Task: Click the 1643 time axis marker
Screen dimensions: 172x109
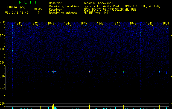Action: [51, 23]
